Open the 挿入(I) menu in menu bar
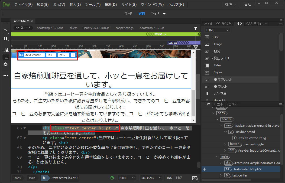This screenshot has height=183, width=285. click(x=75, y=5)
